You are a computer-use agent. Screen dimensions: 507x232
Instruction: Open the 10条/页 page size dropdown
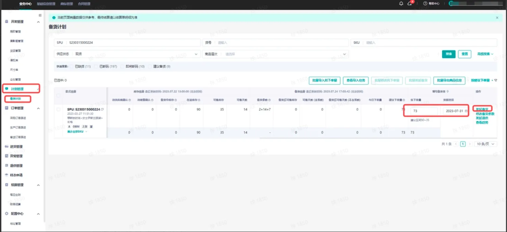tap(486, 144)
